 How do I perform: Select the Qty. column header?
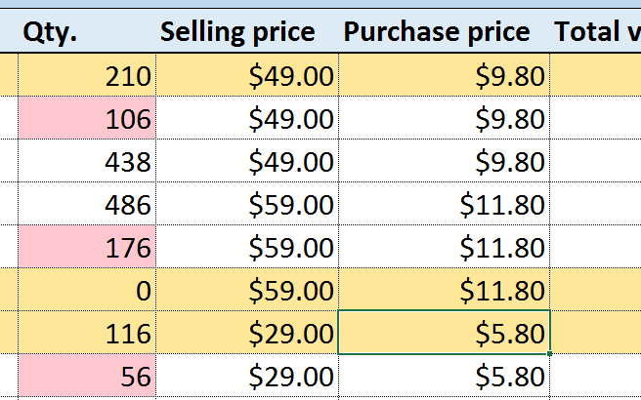[87, 31]
